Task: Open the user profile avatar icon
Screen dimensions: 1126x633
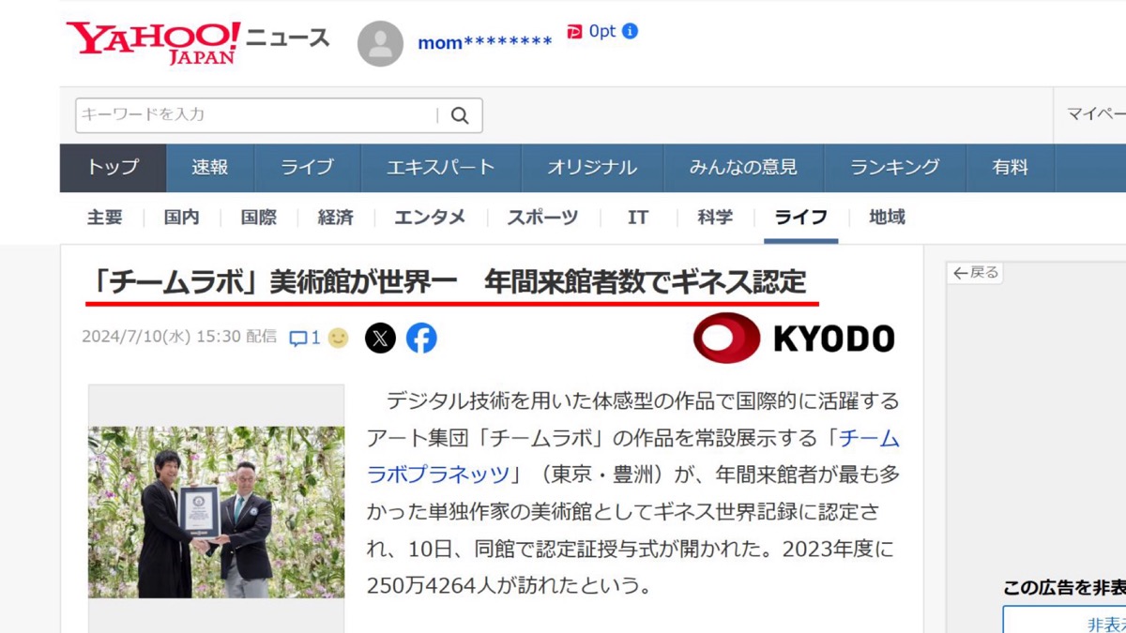Action: tap(380, 43)
